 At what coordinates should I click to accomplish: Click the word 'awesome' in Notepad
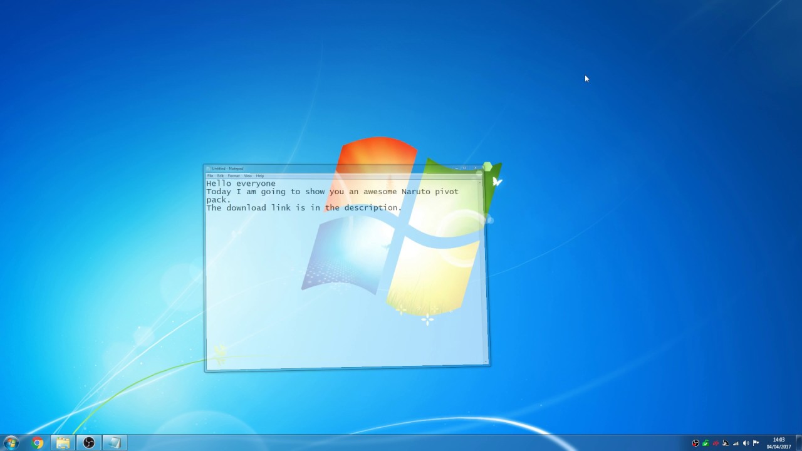click(379, 192)
